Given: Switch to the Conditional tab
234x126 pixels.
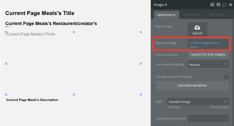Looking at the screenshot, I should [x=192, y=15].
